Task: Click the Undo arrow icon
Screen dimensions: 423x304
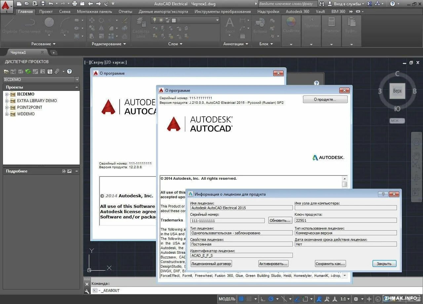Action: coord(51,4)
